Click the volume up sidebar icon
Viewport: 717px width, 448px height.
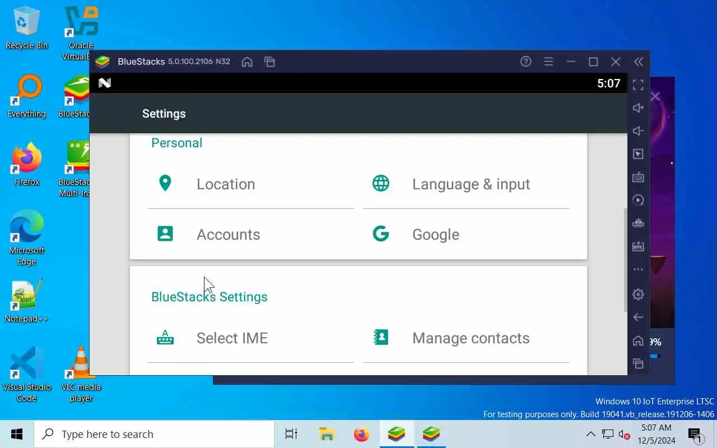(x=638, y=108)
